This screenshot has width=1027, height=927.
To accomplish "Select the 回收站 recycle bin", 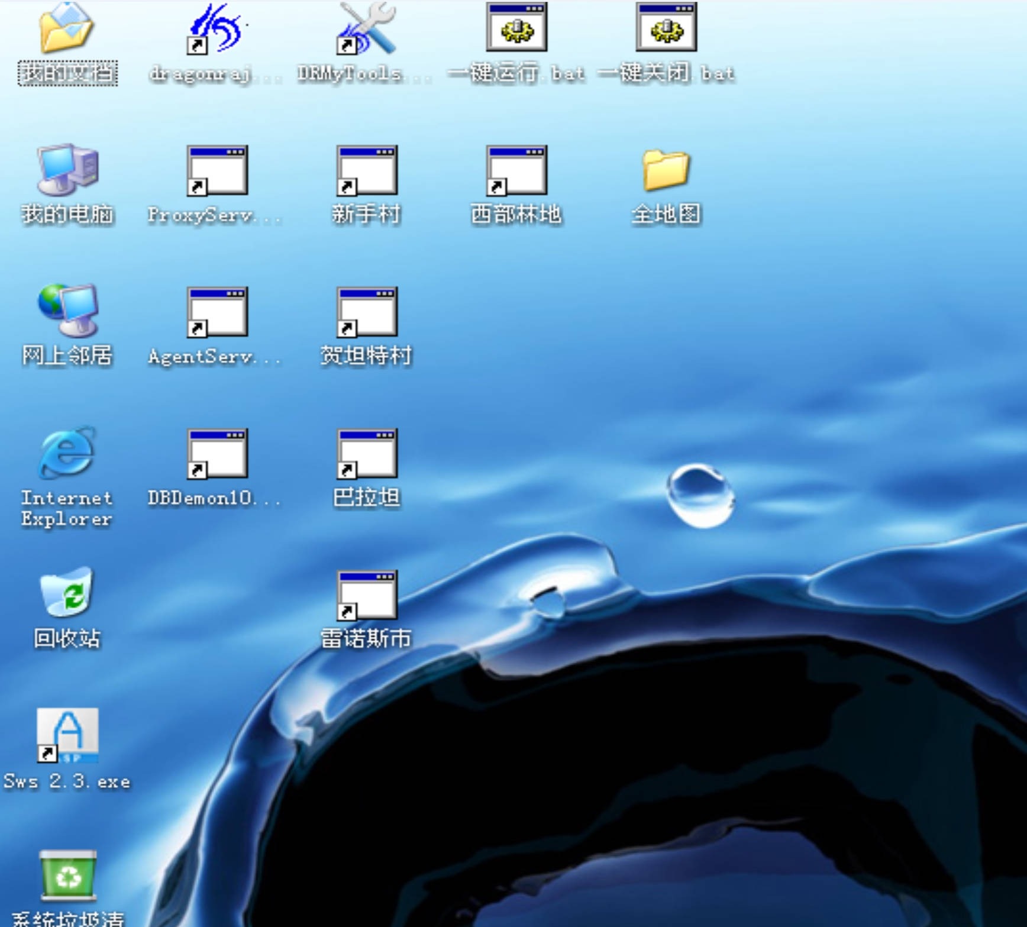I will tap(66, 592).
